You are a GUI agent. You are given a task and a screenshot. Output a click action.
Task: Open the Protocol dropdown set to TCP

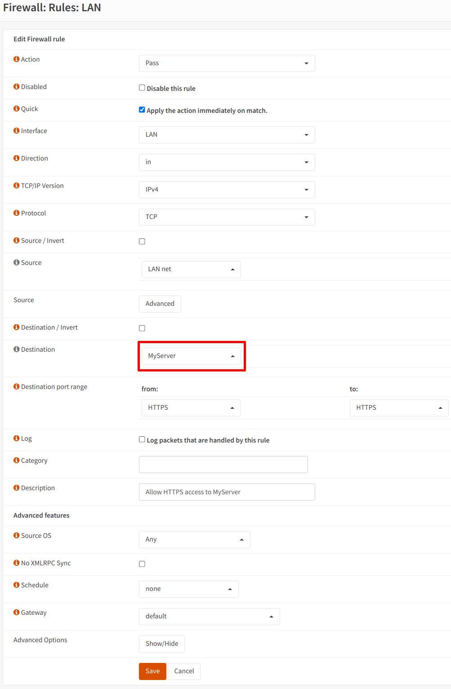pyautogui.click(x=227, y=217)
